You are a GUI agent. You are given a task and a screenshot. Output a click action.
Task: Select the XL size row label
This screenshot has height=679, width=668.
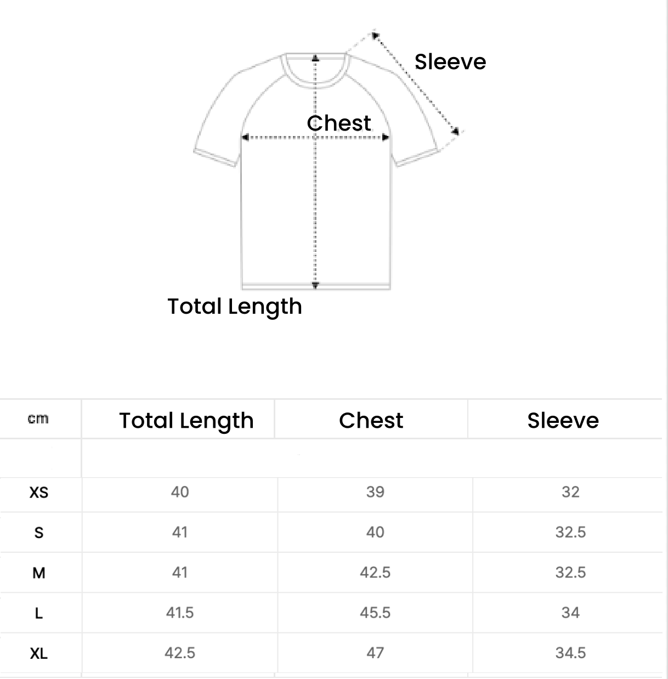[39, 653]
